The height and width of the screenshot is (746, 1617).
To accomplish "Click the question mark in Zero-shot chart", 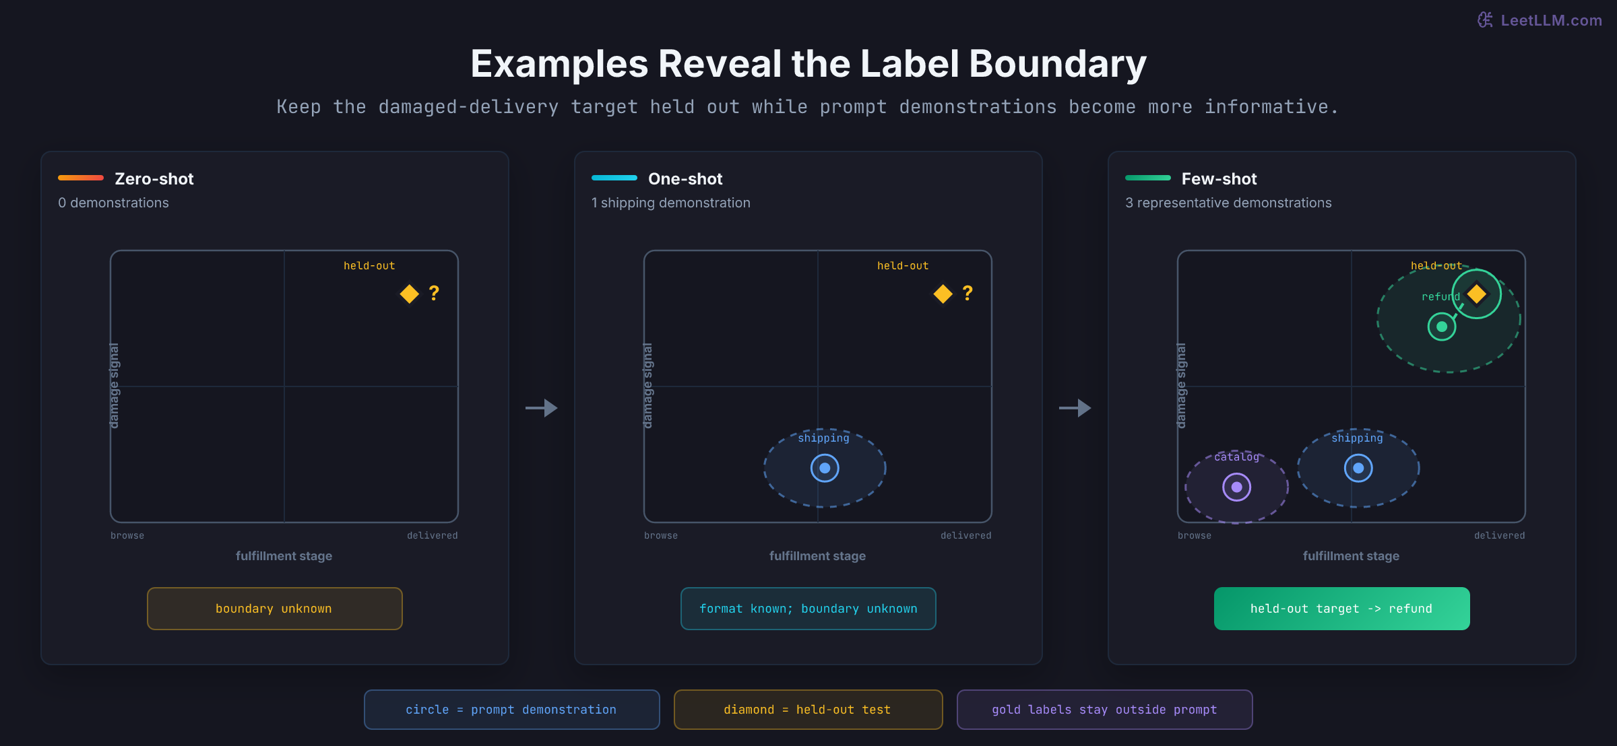I will [434, 293].
